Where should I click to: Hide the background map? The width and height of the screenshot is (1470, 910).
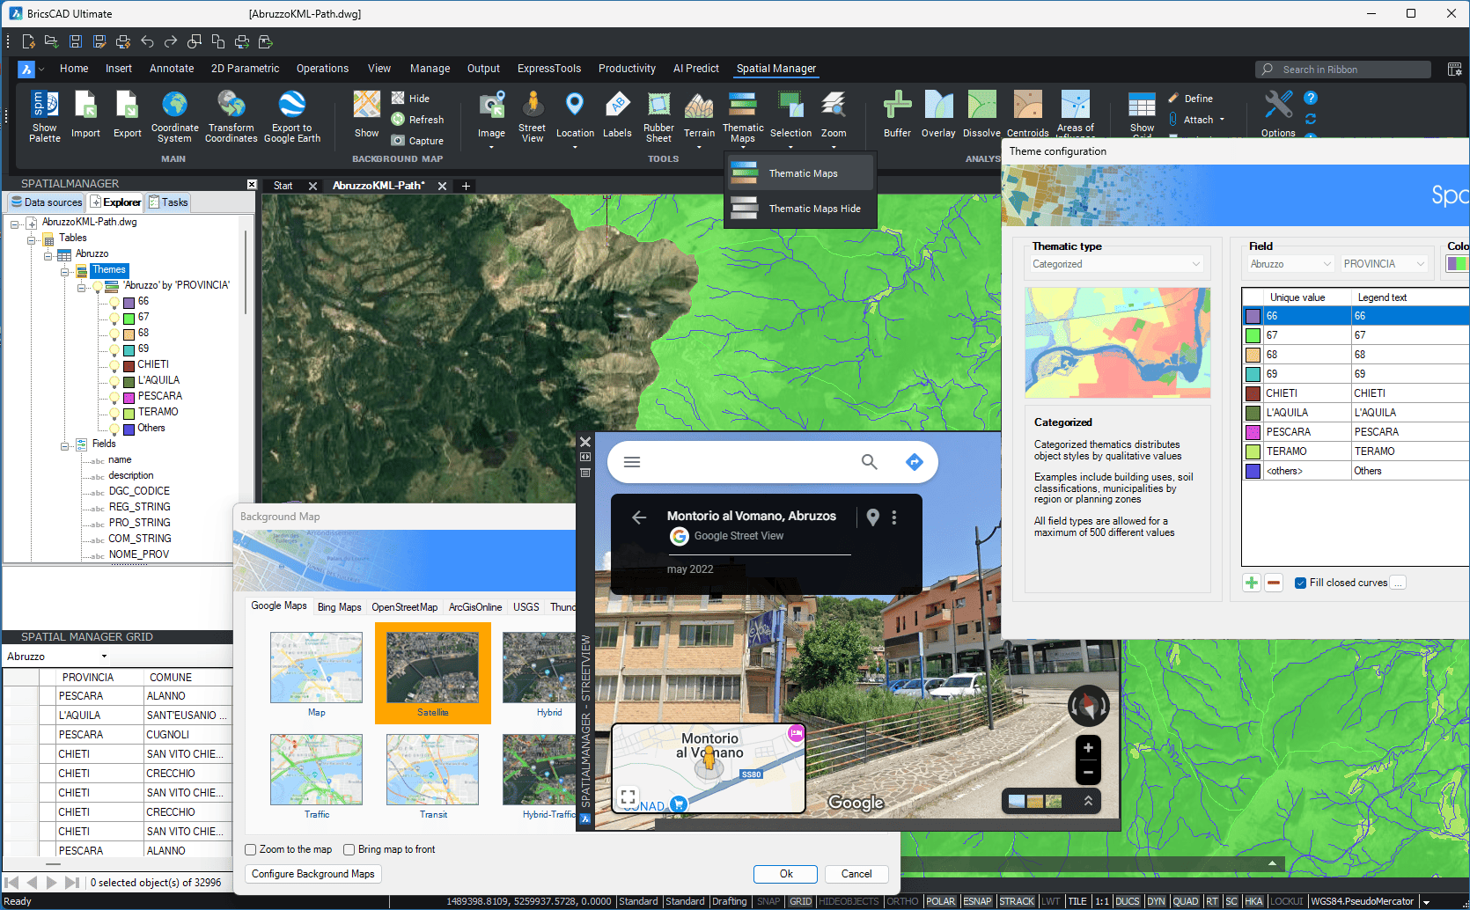click(410, 99)
